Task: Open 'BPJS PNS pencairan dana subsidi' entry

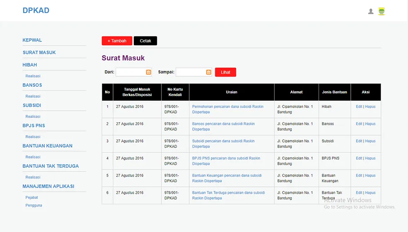Action: tap(226, 161)
